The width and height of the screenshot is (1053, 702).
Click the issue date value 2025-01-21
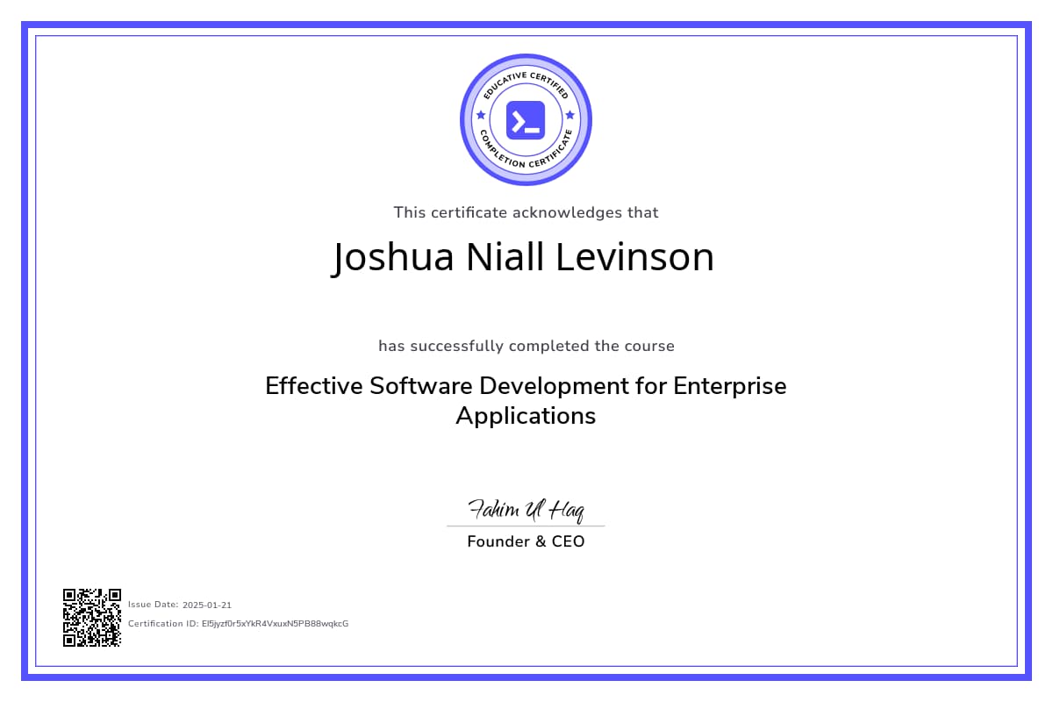[207, 605]
